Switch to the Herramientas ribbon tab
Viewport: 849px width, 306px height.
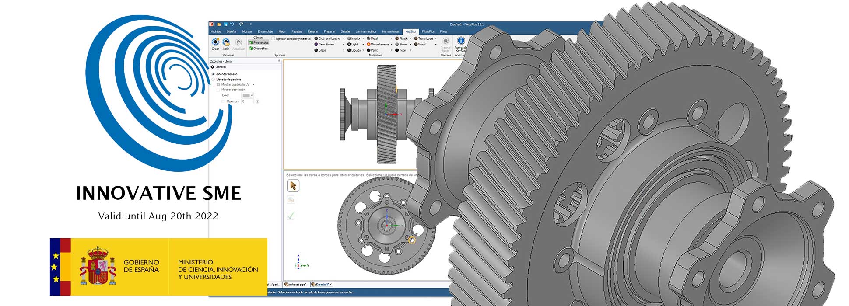pyautogui.click(x=391, y=31)
